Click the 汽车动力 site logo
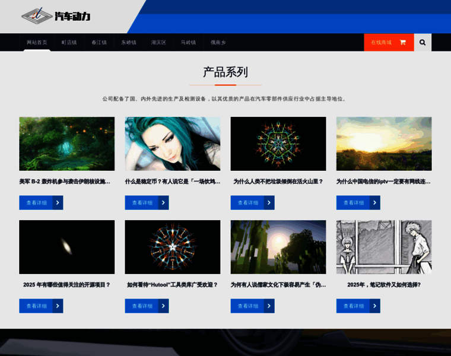The image size is (451, 356). [56, 16]
